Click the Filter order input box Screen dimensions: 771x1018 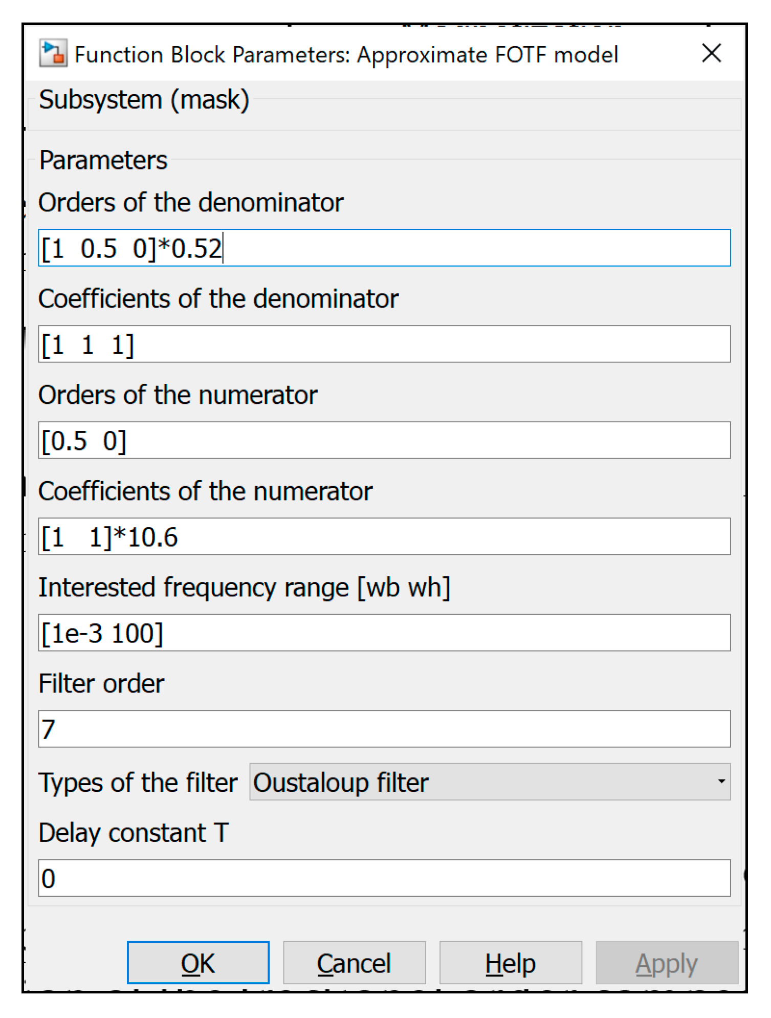tap(384, 729)
